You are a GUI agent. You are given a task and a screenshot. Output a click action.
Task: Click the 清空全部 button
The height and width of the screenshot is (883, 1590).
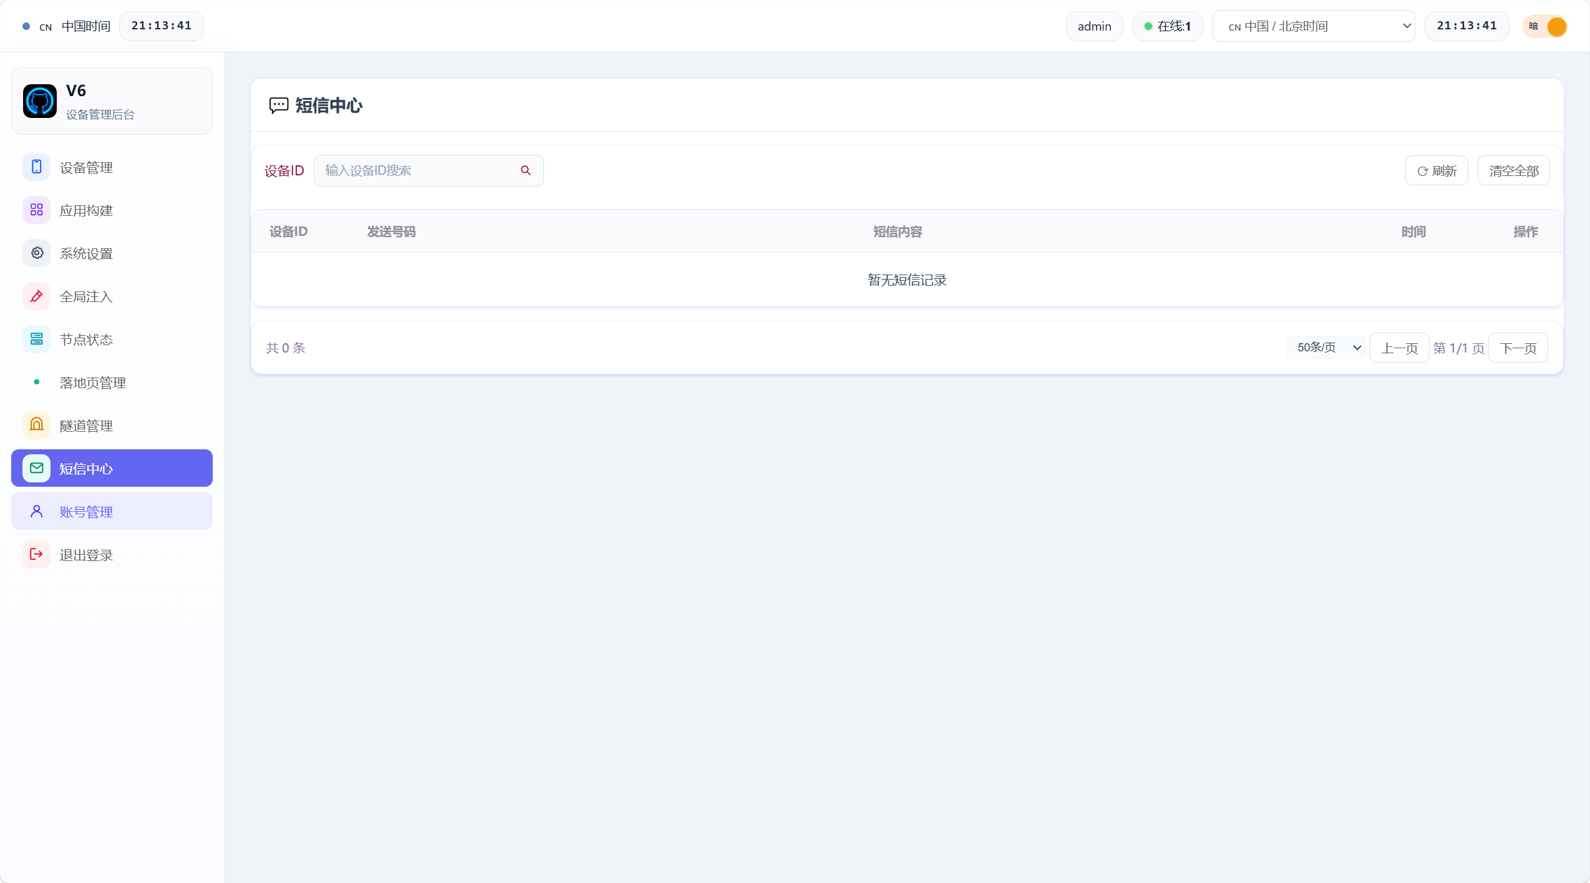pos(1513,170)
